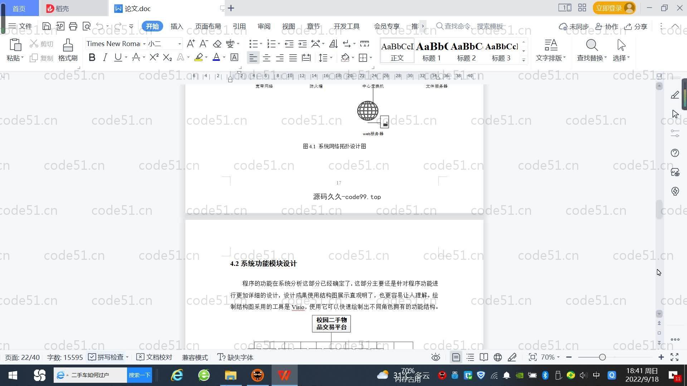Open a new document tab

tap(231, 8)
